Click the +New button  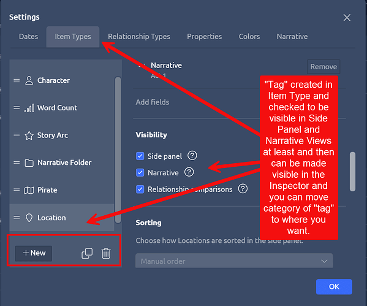click(34, 253)
